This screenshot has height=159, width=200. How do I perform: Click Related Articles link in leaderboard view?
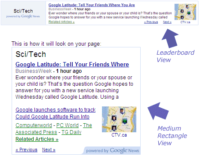click(x=62, y=22)
